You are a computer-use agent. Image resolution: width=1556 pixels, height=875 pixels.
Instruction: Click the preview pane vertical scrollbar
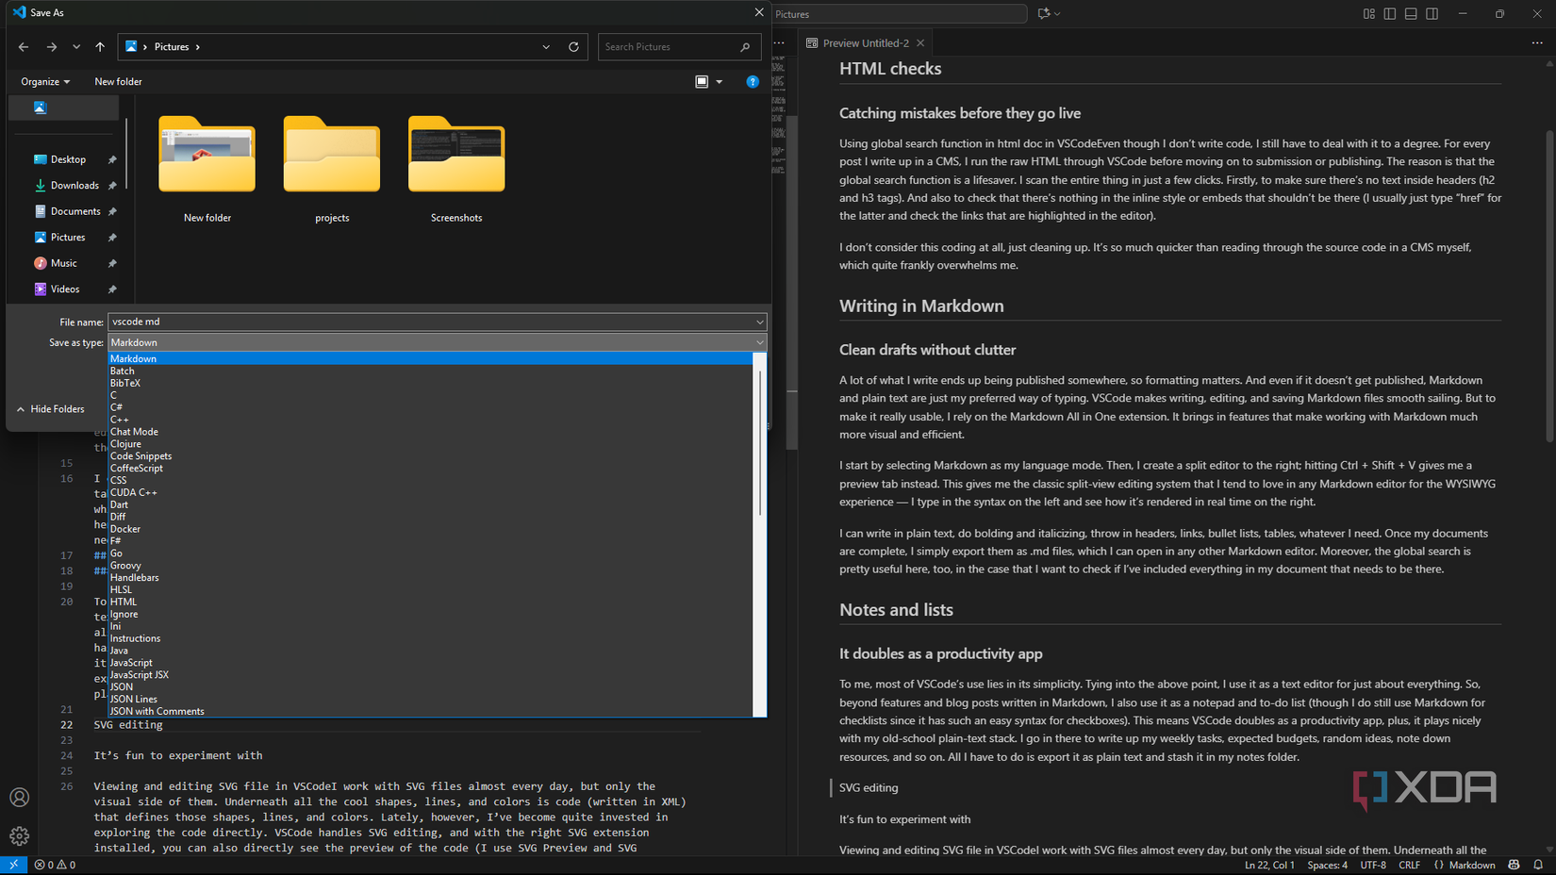pyautogui.click(x=1549, y=286)
